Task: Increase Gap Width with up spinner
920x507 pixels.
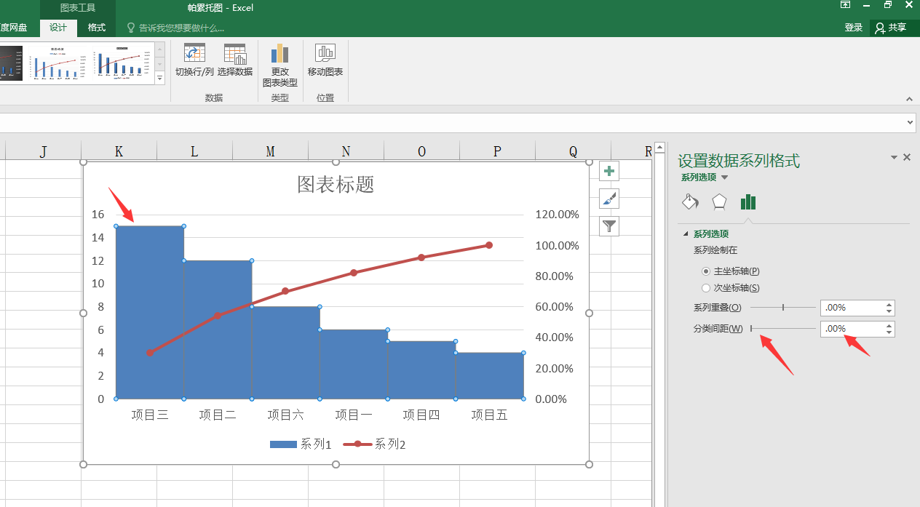Action: [889, 325]
